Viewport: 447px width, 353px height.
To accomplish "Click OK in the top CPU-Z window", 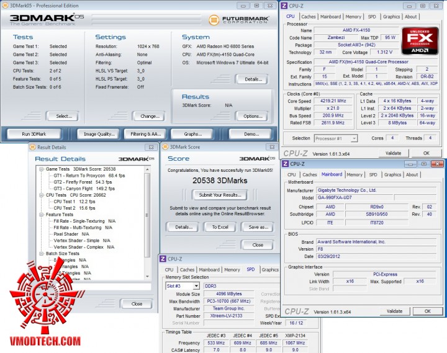I will [x=427, y=153].
